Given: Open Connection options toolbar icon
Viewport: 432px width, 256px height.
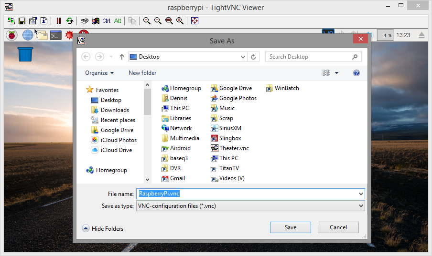Looking at the screenshot, I should click(x=33, y=21).
